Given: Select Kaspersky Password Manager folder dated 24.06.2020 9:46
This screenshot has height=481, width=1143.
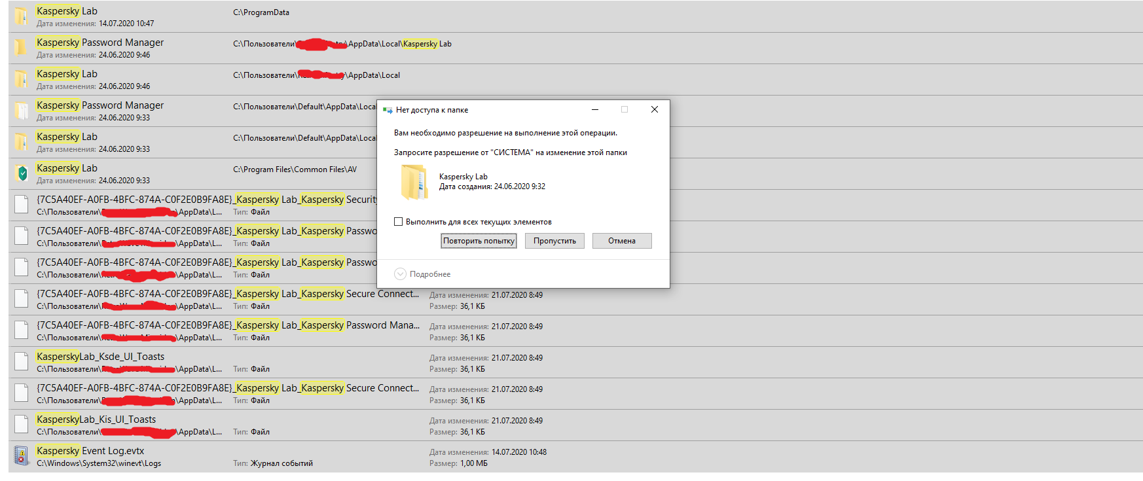Looking at the screenshot, I should (575, 48).
